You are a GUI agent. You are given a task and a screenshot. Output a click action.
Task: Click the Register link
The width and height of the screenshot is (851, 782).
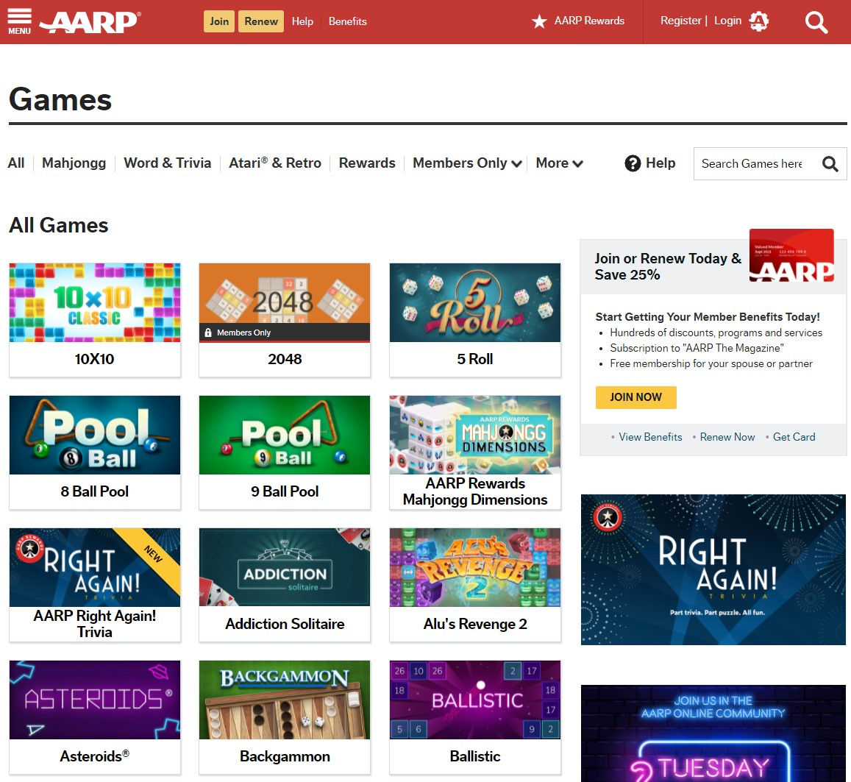pos(680,21)
